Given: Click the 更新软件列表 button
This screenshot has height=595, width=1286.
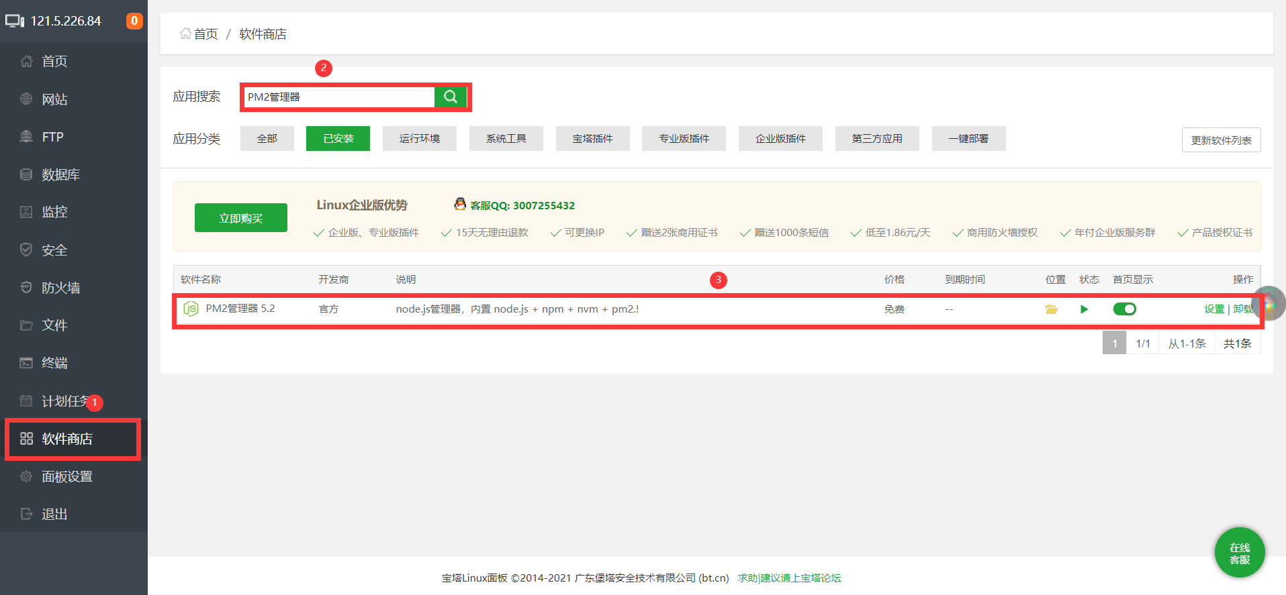Looking at the screenshot, I should [x=1221, y=140].
